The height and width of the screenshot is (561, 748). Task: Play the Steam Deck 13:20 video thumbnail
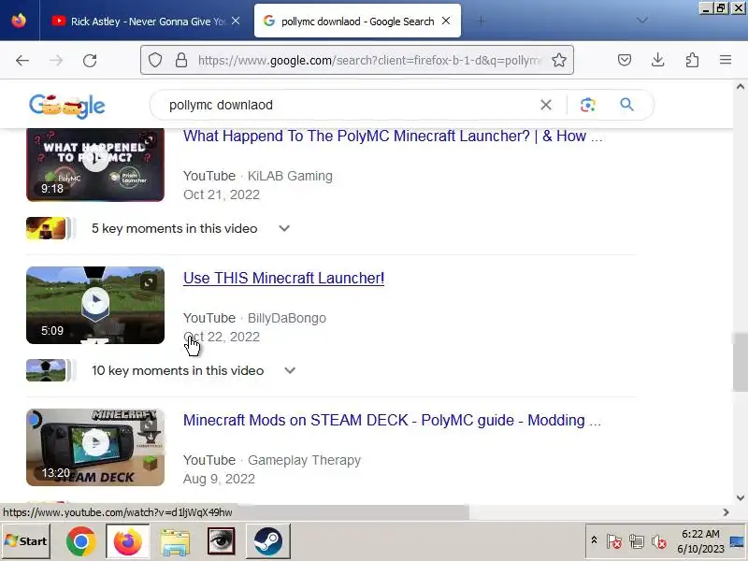(95, 448)
